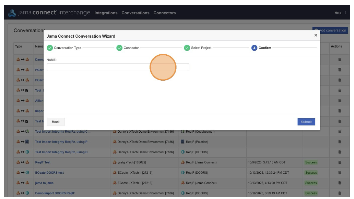The width and height of the screenshot is (354, 199).
Task: Click trash icon in first conversation row
Action: 340,59
